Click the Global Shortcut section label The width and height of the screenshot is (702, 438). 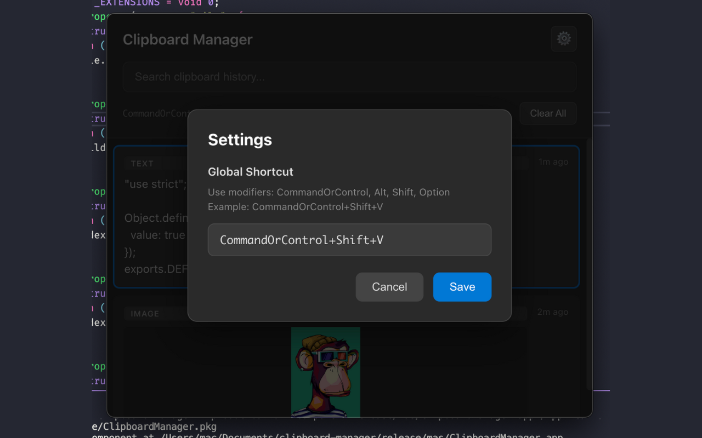coord(250,171)
